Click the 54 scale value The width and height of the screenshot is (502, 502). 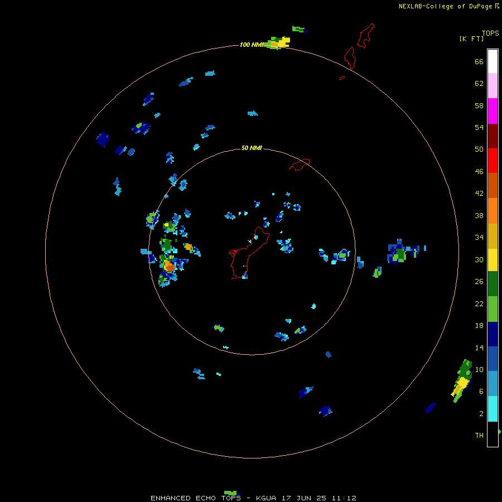point(479,127)
